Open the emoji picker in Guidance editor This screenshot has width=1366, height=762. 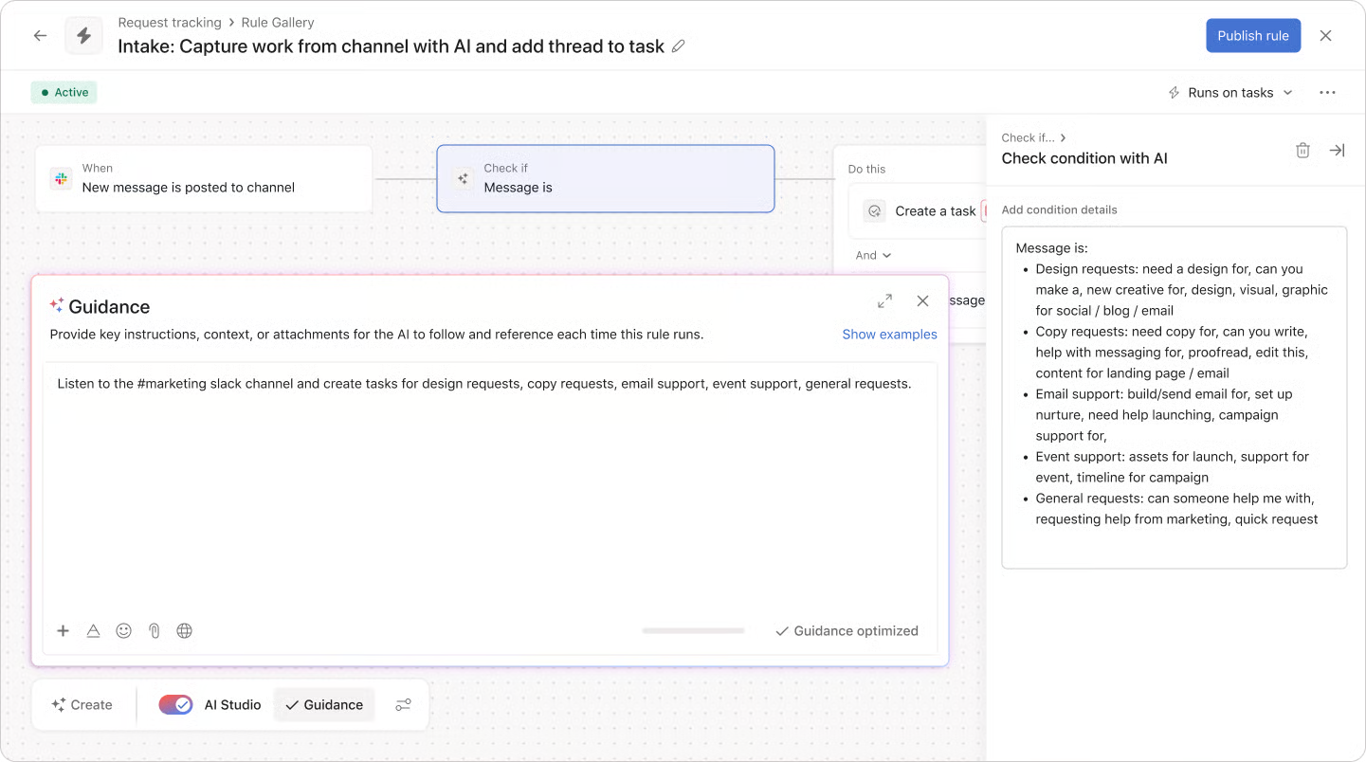pyautogui.click(x=123, y=630)
